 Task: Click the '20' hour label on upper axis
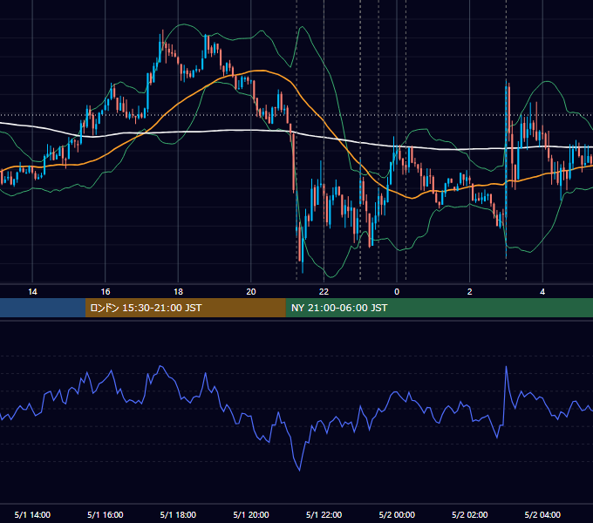point(251,292)
